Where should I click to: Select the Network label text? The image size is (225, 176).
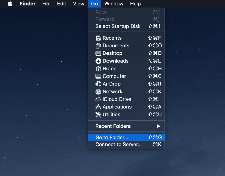[112, 92]
